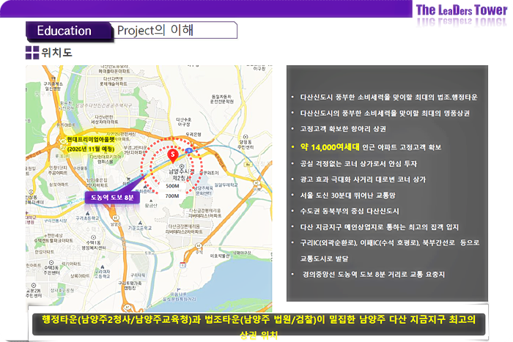Click the 500M radius label on map
The width and height of the screenshot is (513, 342).
(172, 187)
